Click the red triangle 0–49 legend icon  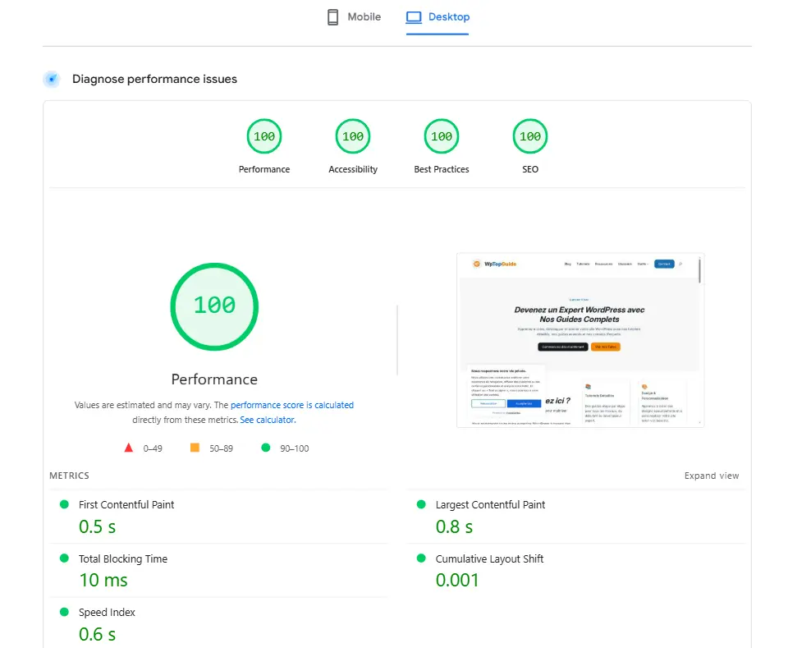click(129, 448)
